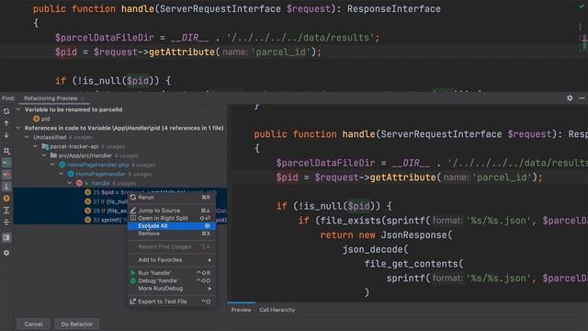
Task: Go to next occurrence with down arrow
Action: [6, 135]
